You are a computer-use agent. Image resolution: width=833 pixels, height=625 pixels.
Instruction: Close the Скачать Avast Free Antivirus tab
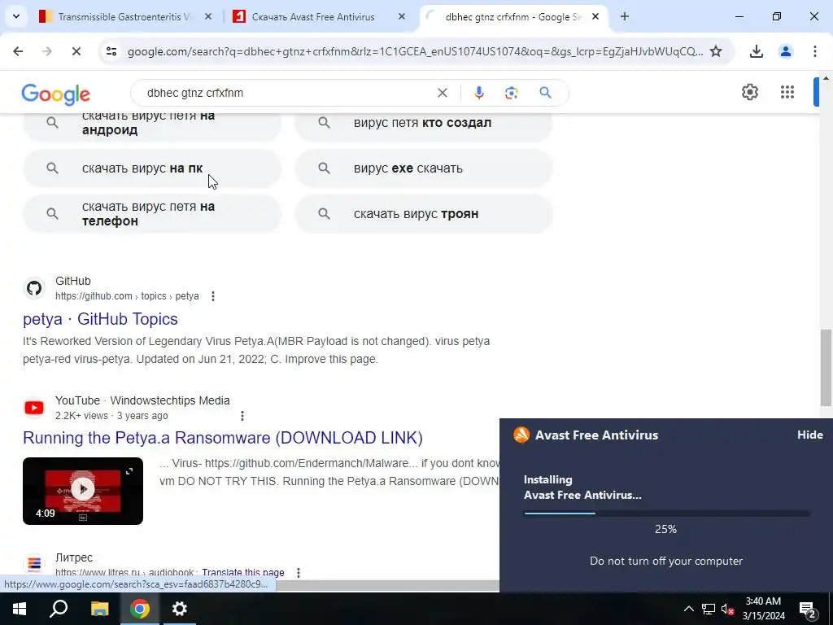(x=402, y=17)
